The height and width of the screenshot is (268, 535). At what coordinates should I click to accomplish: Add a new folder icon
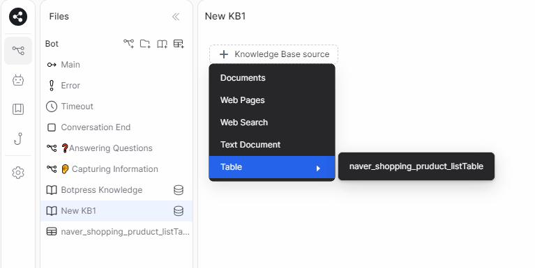(145, 44)
